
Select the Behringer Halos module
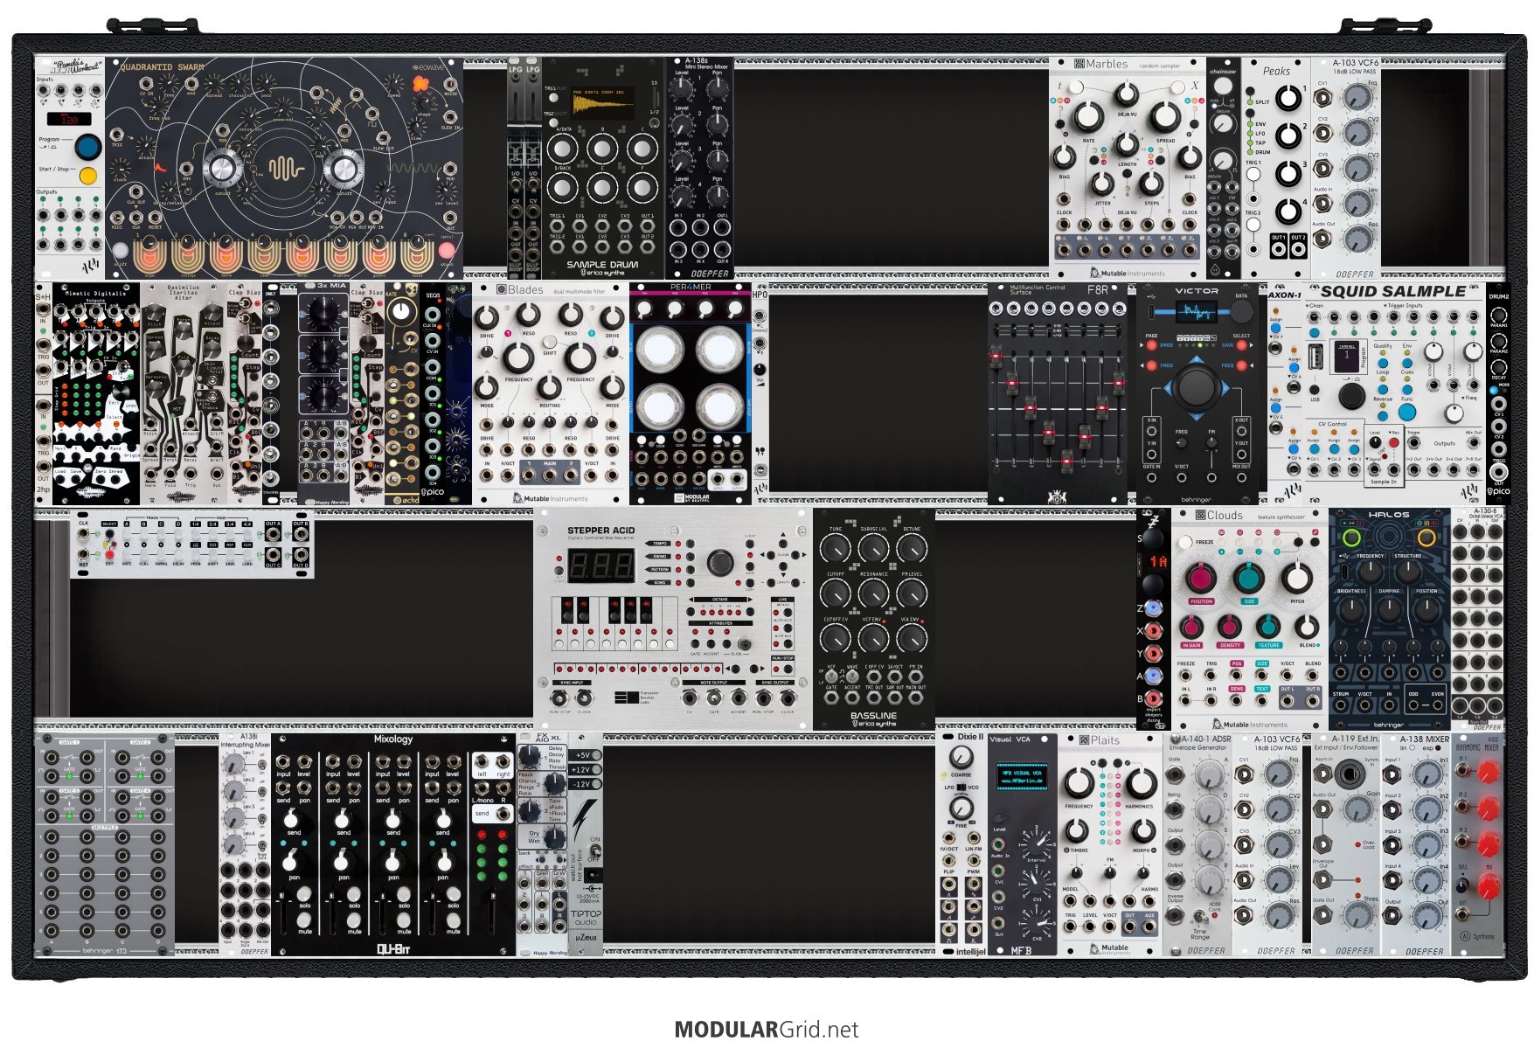(1389, 619)
